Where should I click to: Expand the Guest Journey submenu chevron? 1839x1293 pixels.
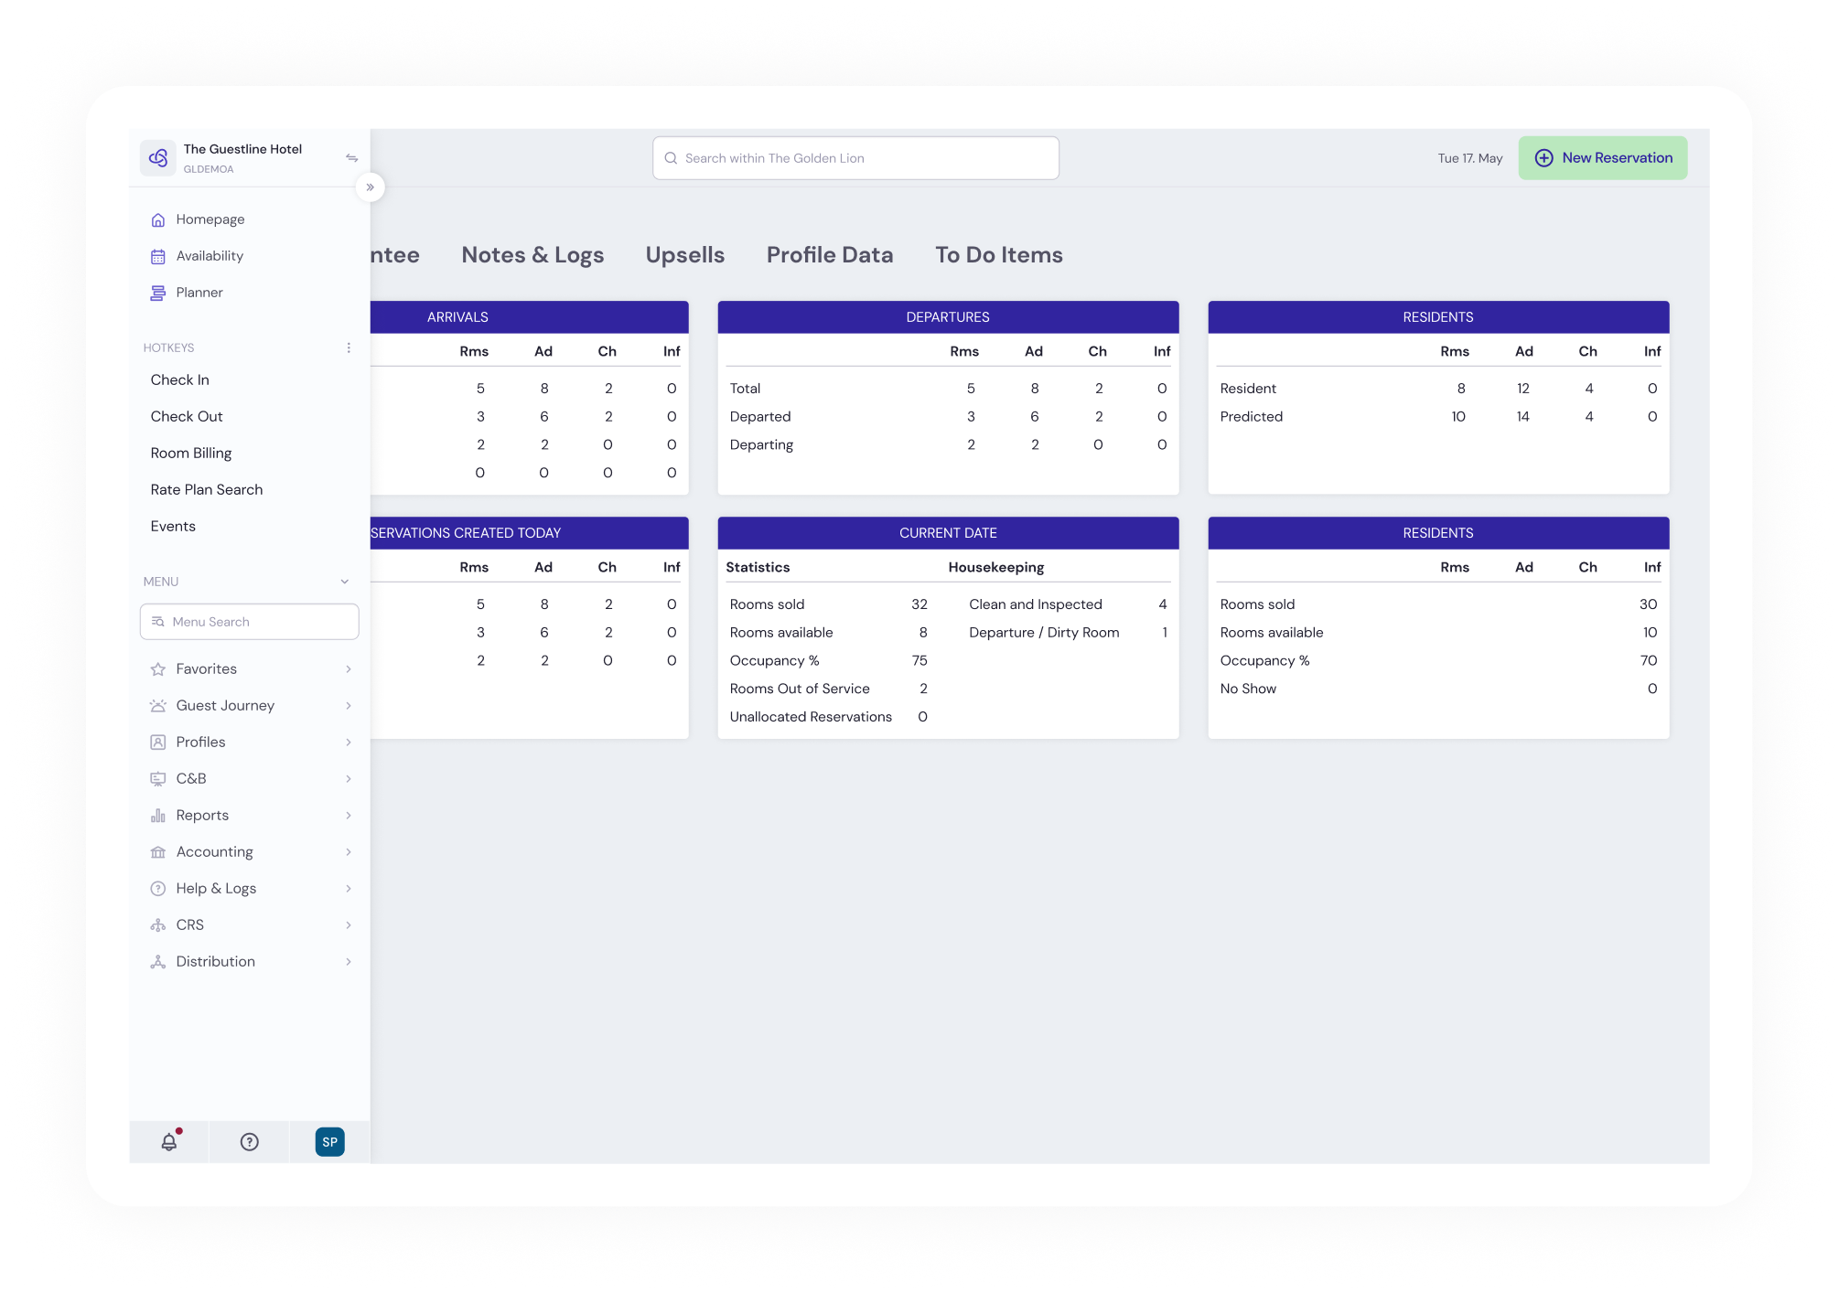(x=349, y=706)
